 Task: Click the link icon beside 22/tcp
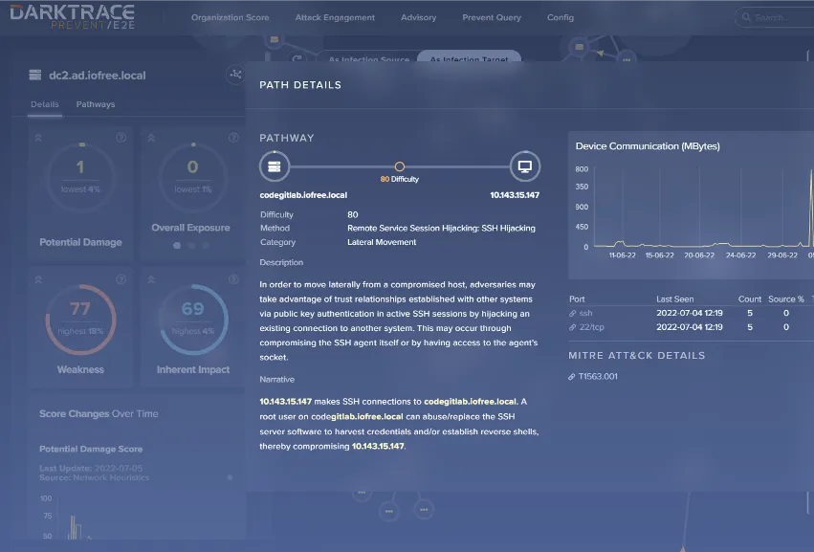(573, 327)
